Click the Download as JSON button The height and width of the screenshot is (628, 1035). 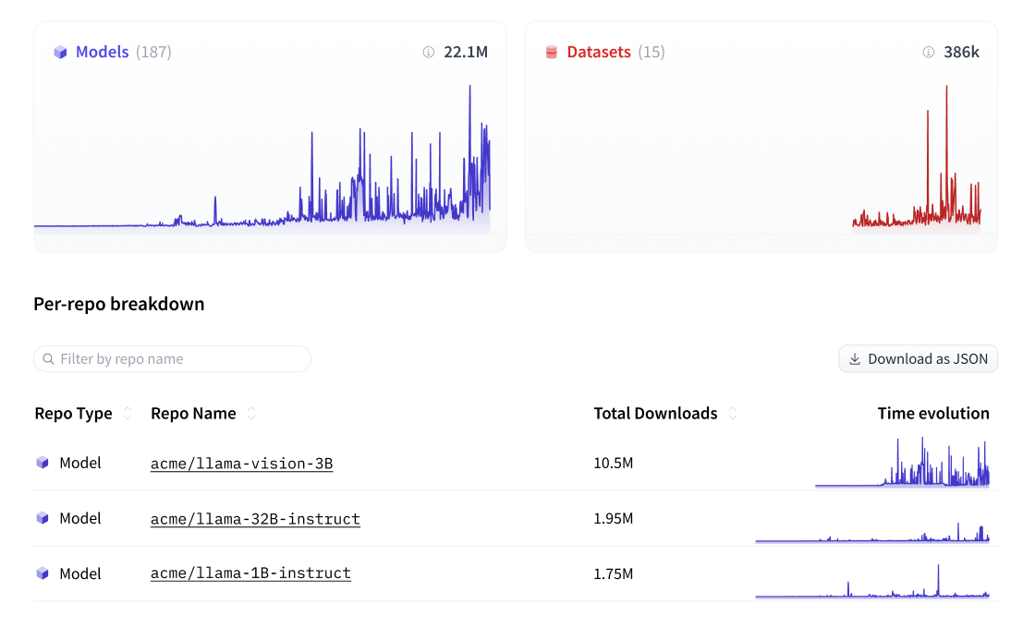[x=918, y=358]
